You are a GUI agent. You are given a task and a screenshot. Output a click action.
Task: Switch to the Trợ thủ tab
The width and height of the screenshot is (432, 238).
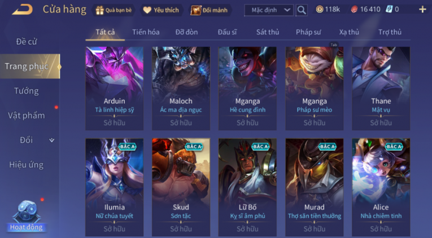390,32
